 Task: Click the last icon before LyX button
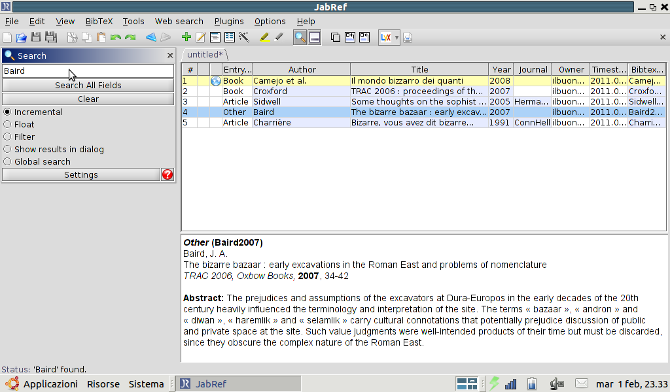[364, 37]
